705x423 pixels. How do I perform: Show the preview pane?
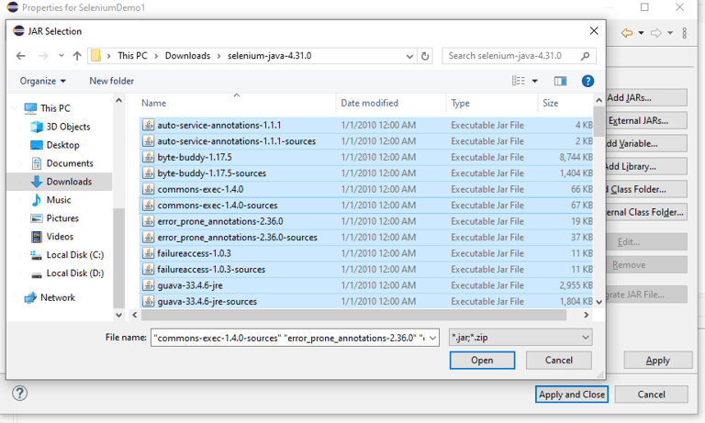(560, 81)
